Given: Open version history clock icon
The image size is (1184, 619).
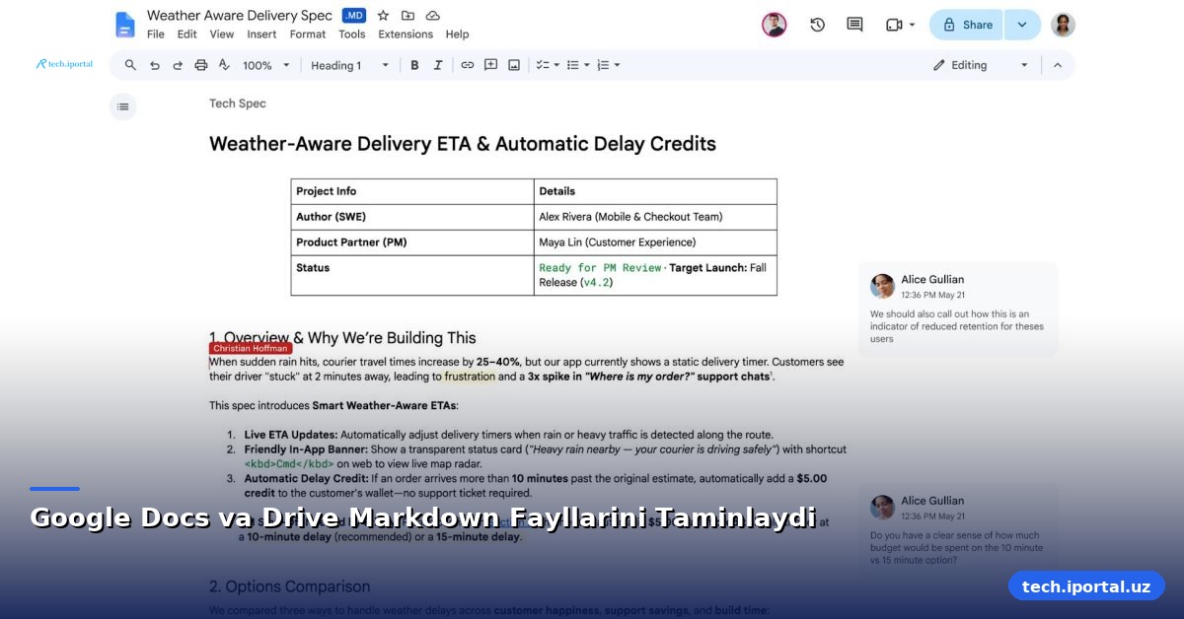Looking at the screenshot, I should tap(817, 25).
